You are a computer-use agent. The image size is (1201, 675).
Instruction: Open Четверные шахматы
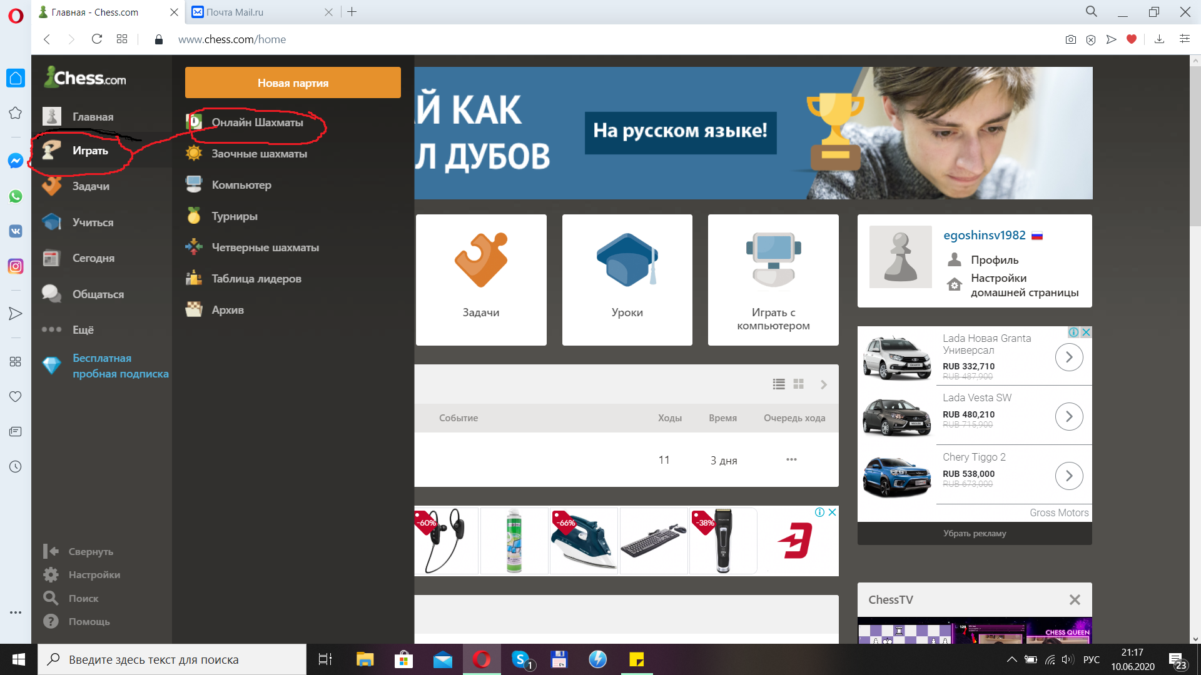coord(265,247)
